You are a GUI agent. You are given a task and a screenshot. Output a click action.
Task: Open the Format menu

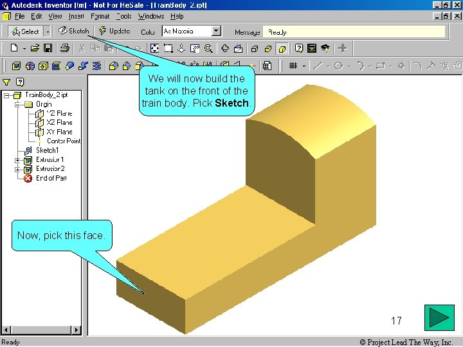coord(100,16)
